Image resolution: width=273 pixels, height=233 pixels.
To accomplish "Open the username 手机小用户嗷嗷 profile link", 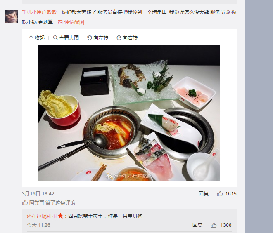I will click(39, 12).
